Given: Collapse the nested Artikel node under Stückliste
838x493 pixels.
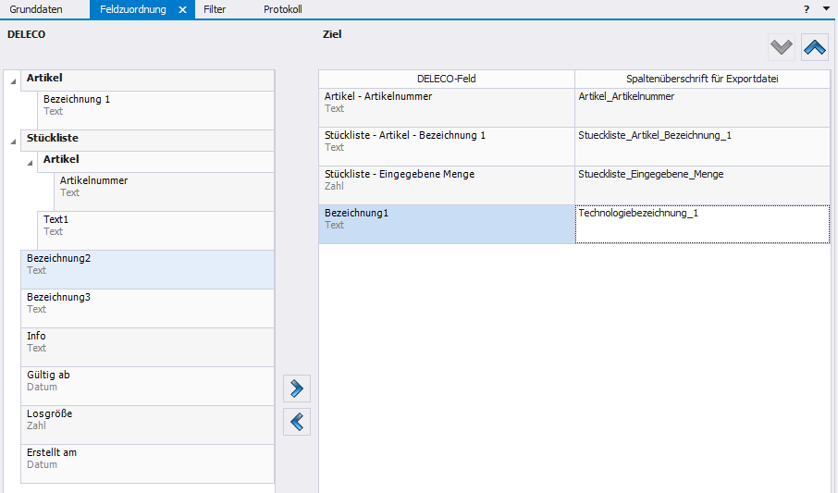Looking at the screenshot, I should click(x=30, y=163).
